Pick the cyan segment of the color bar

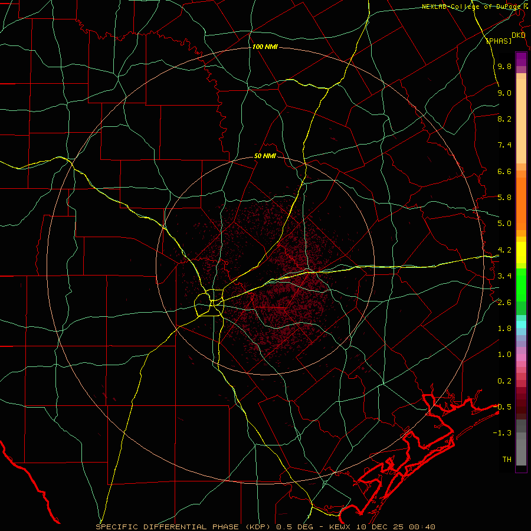pos(521,324)
